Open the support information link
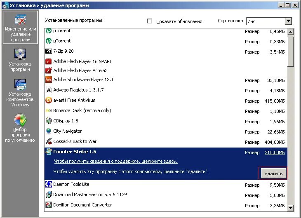This screenshot has width=301, height=218. click(x=116, y=161)
